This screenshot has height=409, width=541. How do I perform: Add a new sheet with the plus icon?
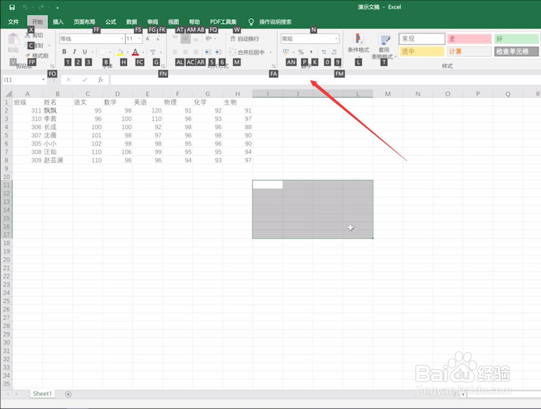tap(68, 394)
